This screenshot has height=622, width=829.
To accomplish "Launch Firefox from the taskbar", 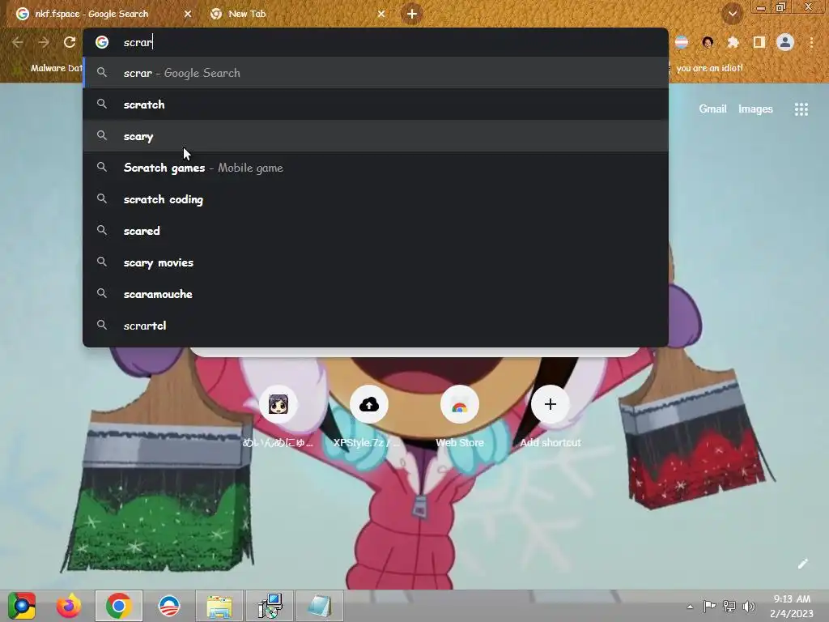I will (x=69, y=606).
